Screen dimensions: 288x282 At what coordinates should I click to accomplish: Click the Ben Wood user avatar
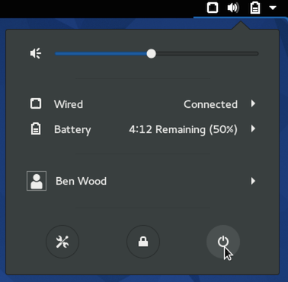37,181
